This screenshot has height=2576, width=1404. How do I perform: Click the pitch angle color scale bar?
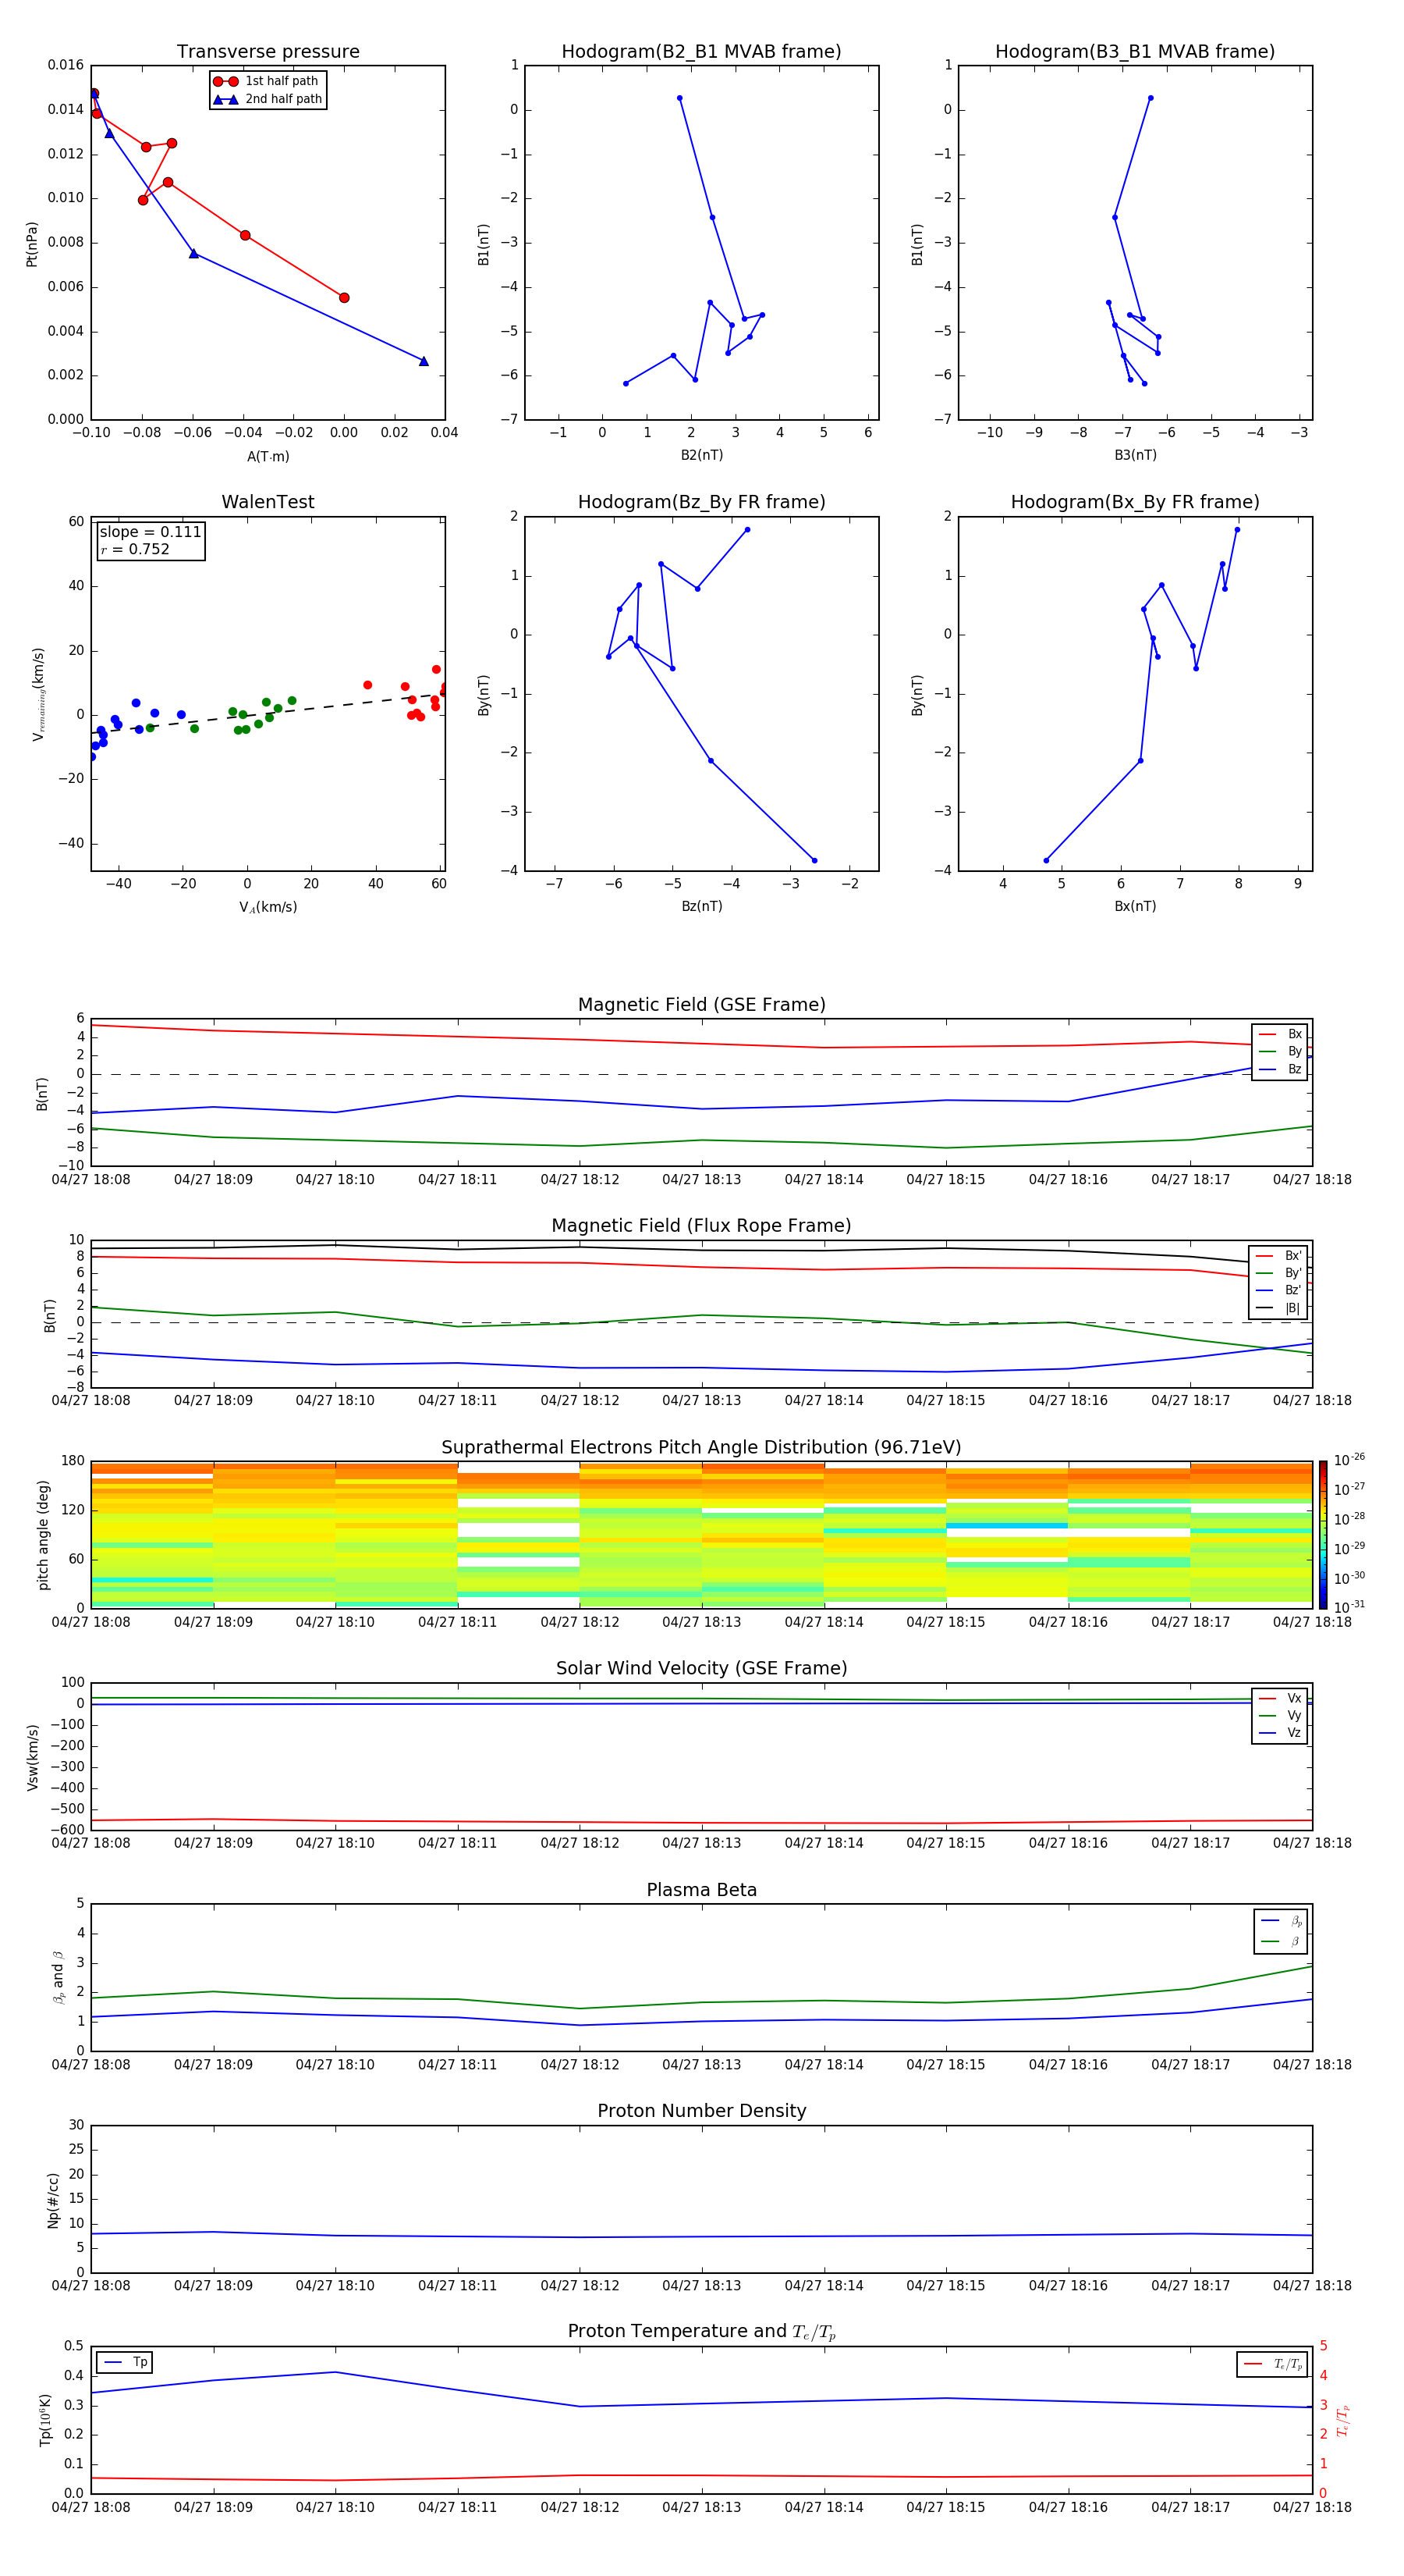pos(1323,1535)
